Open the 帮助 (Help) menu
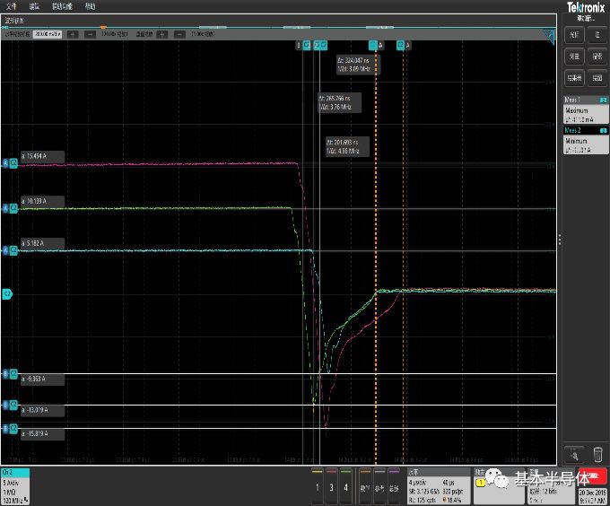The height and width of the screenshot is (506, 610). point(90,5)
